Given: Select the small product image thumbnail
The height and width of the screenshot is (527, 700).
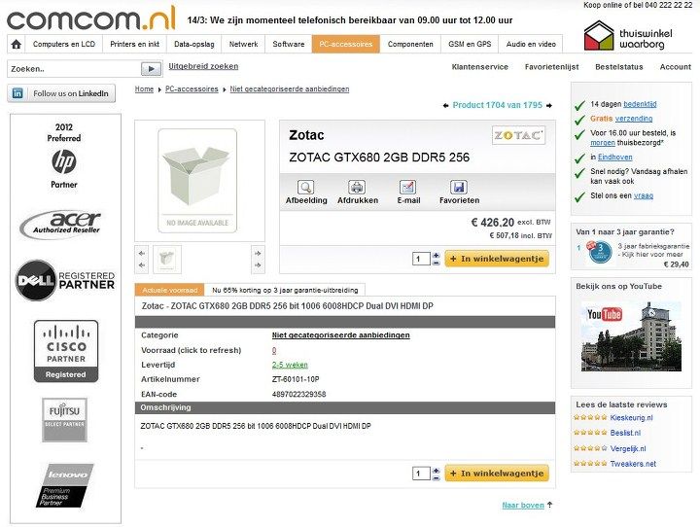Looking at the screenshot, I should tap(167, 259).
